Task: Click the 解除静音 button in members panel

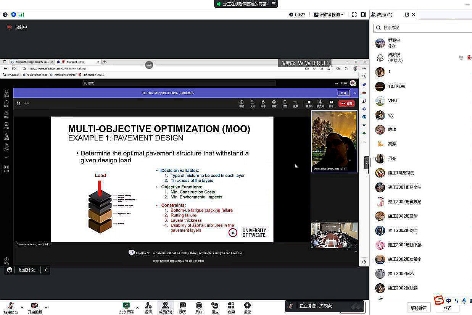Action: click(419, 308)
